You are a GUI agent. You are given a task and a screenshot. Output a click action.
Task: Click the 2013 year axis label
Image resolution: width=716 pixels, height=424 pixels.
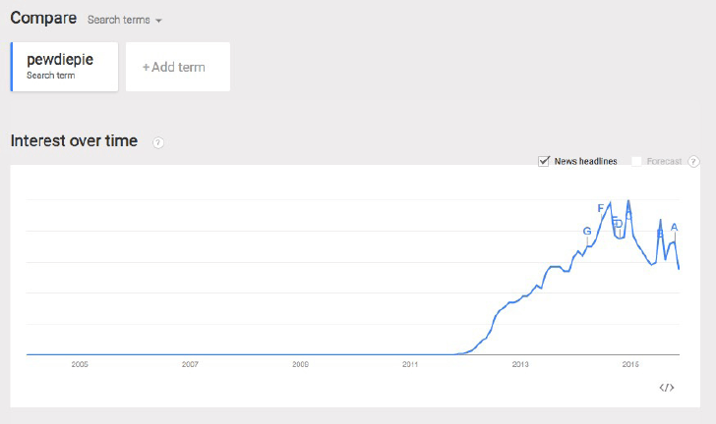pyautogui.click(x=520, y=364)
